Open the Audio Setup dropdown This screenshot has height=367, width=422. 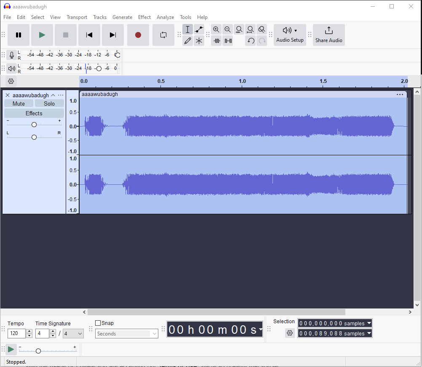290,35
